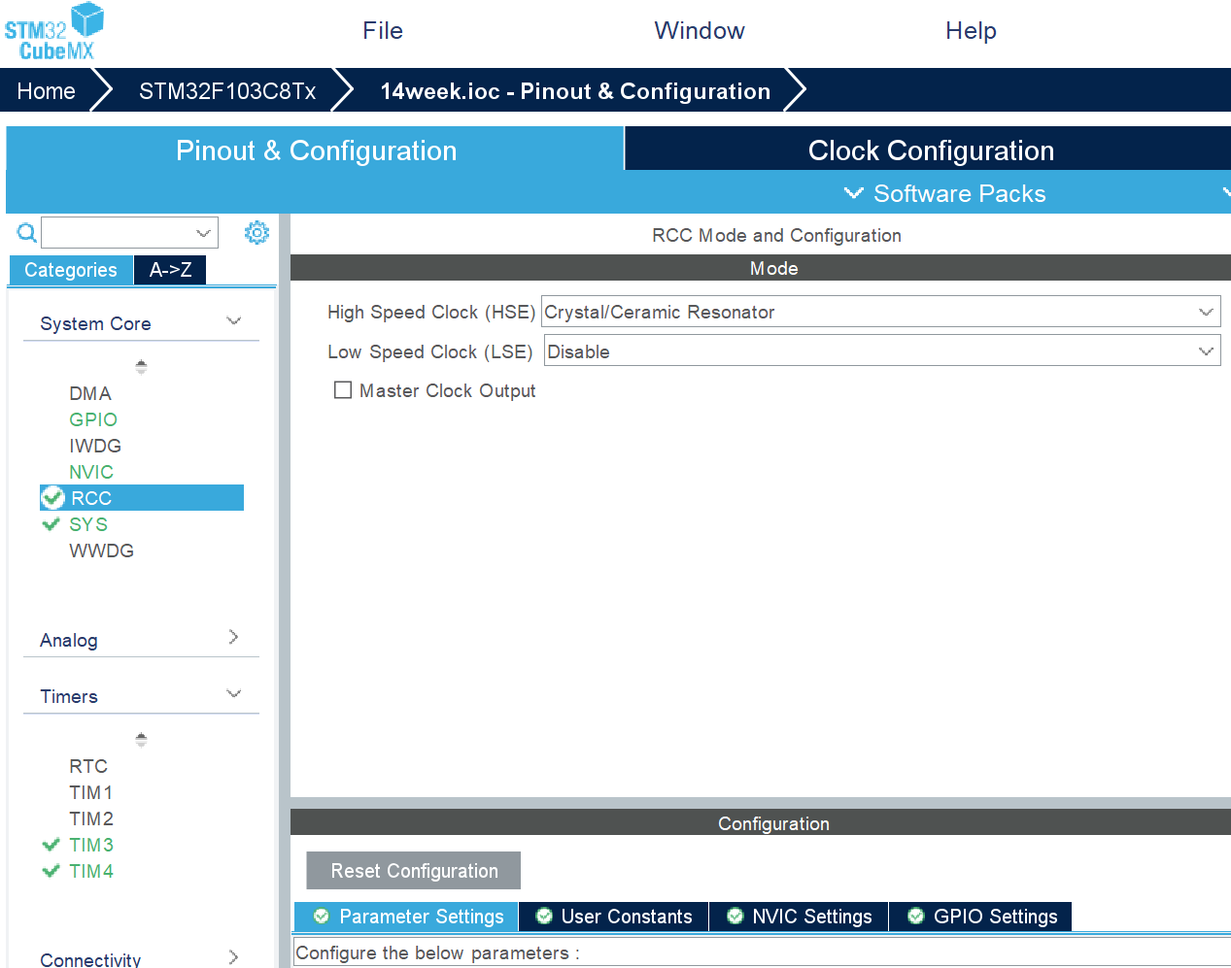1231x968 pixels.
Task: Open the Parameter Settings tab
Action: click(x=407, y=917)
